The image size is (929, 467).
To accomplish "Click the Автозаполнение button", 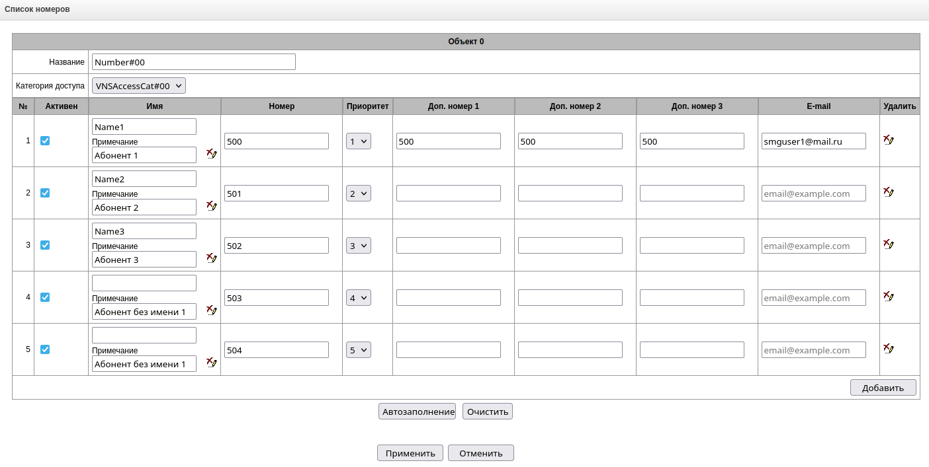I will tap(418, 412).
